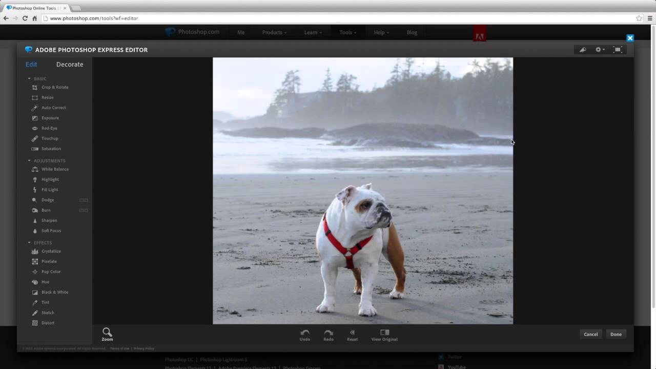656x369 pixels.
Task: Click the bulldog photo canvas
Action: point(363,191)
